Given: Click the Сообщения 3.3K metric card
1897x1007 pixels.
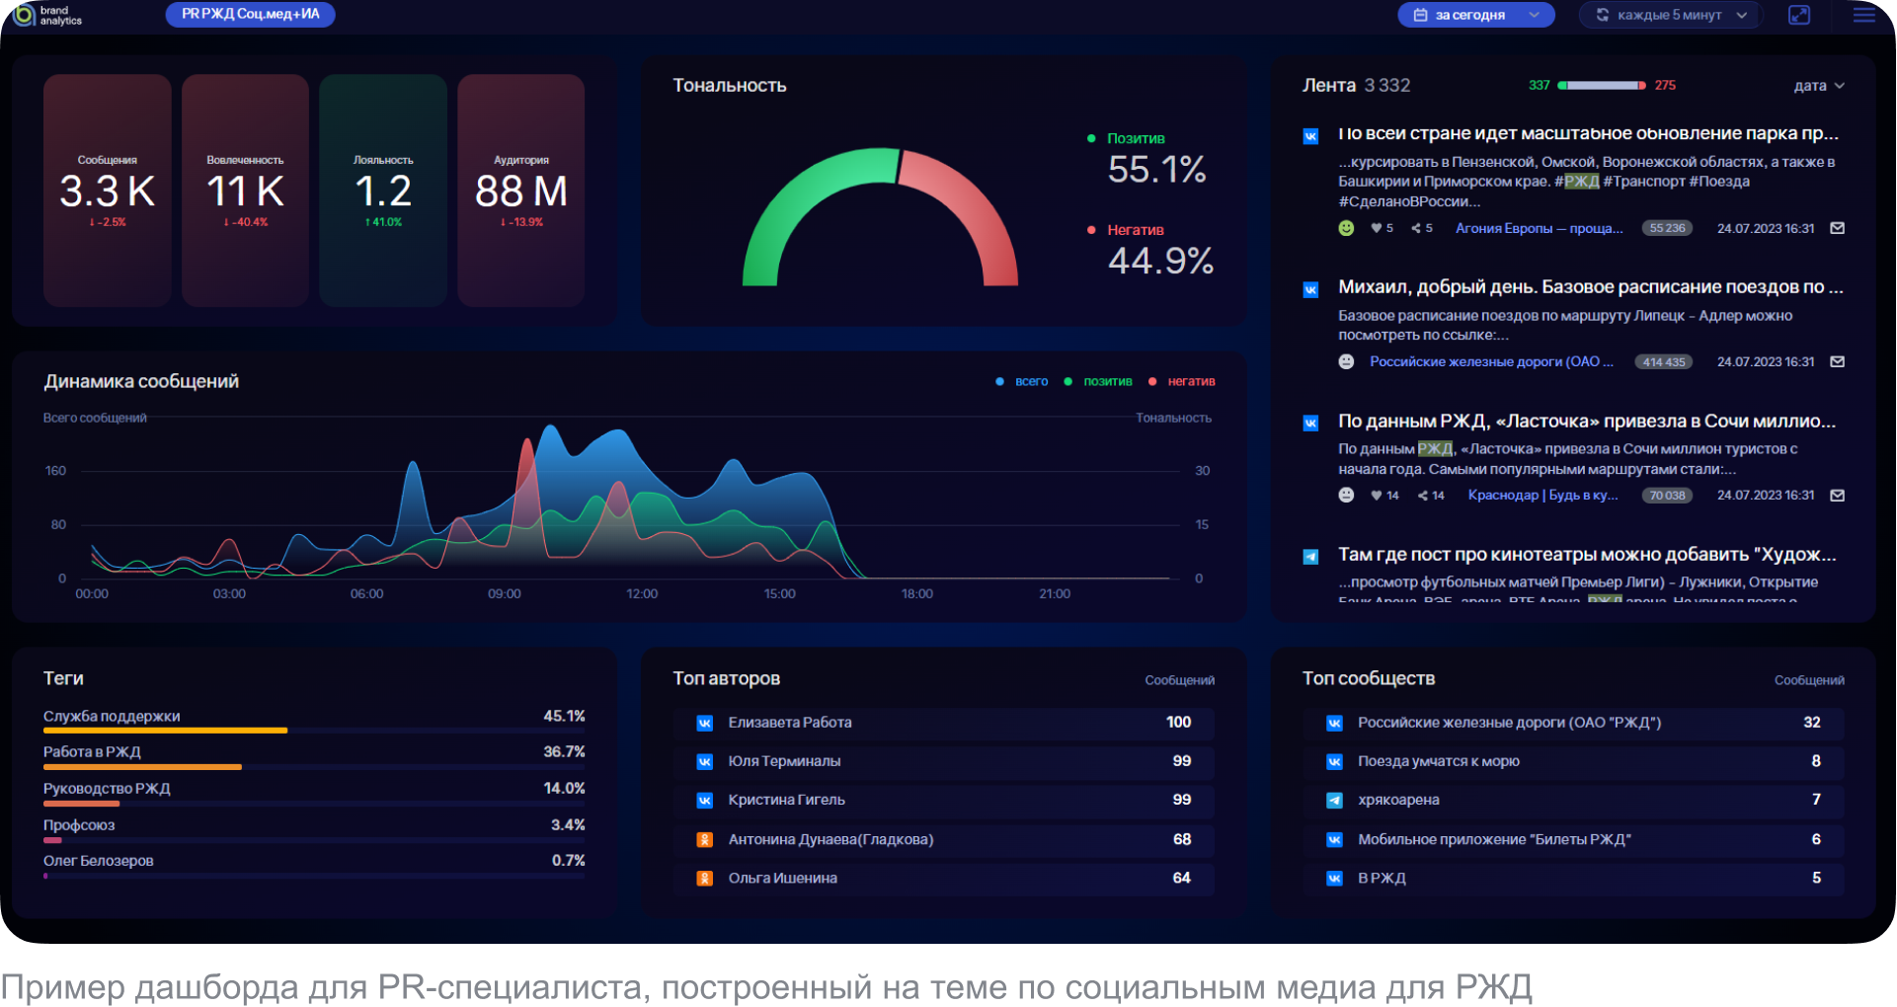Looking at the screenshot, I should tap(108, 190).
